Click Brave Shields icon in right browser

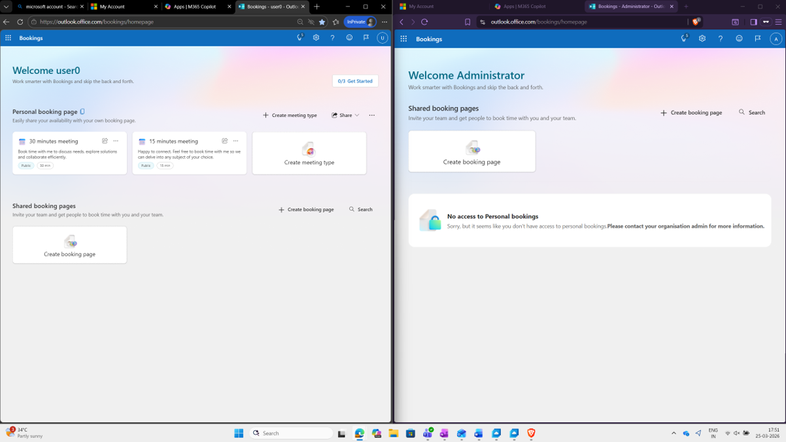point(696,22)
